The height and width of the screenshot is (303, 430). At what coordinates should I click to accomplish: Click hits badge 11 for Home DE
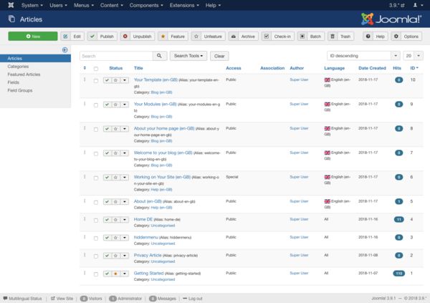click(398, 219)
